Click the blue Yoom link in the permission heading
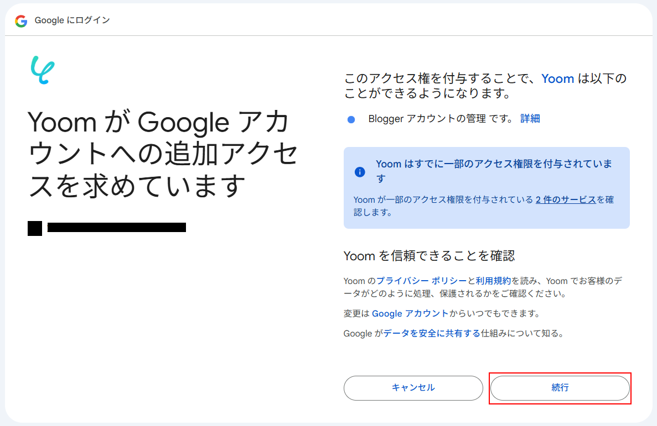The width and height of the screenshot is (657, 426). pyautogui.click(x=557, y=78)
